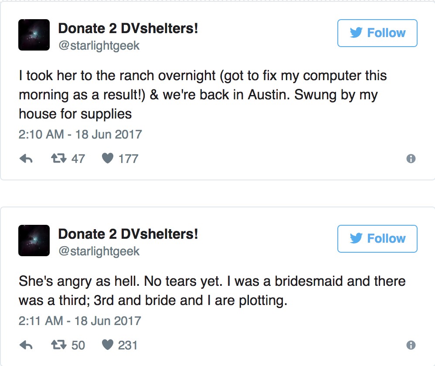Screen dimensions: 435x366
Task: Click @starlightgeek handle on the bridesmaid tweet
Action: [99, 251]
